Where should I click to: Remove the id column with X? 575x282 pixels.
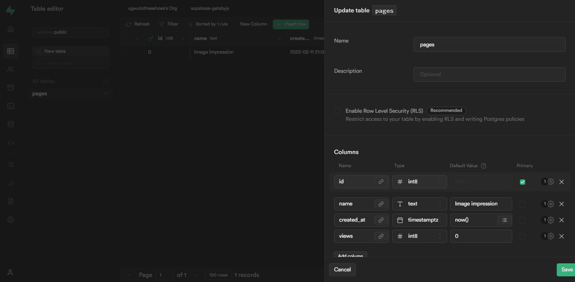pos(561,182)
